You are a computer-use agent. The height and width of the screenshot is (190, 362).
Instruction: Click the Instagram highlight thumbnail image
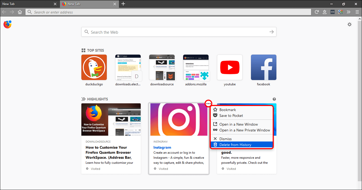click(x=179, y=120)
